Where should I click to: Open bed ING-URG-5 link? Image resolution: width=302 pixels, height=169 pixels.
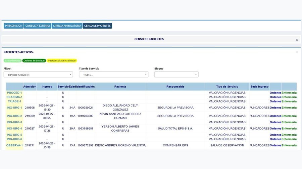[14, 135]
